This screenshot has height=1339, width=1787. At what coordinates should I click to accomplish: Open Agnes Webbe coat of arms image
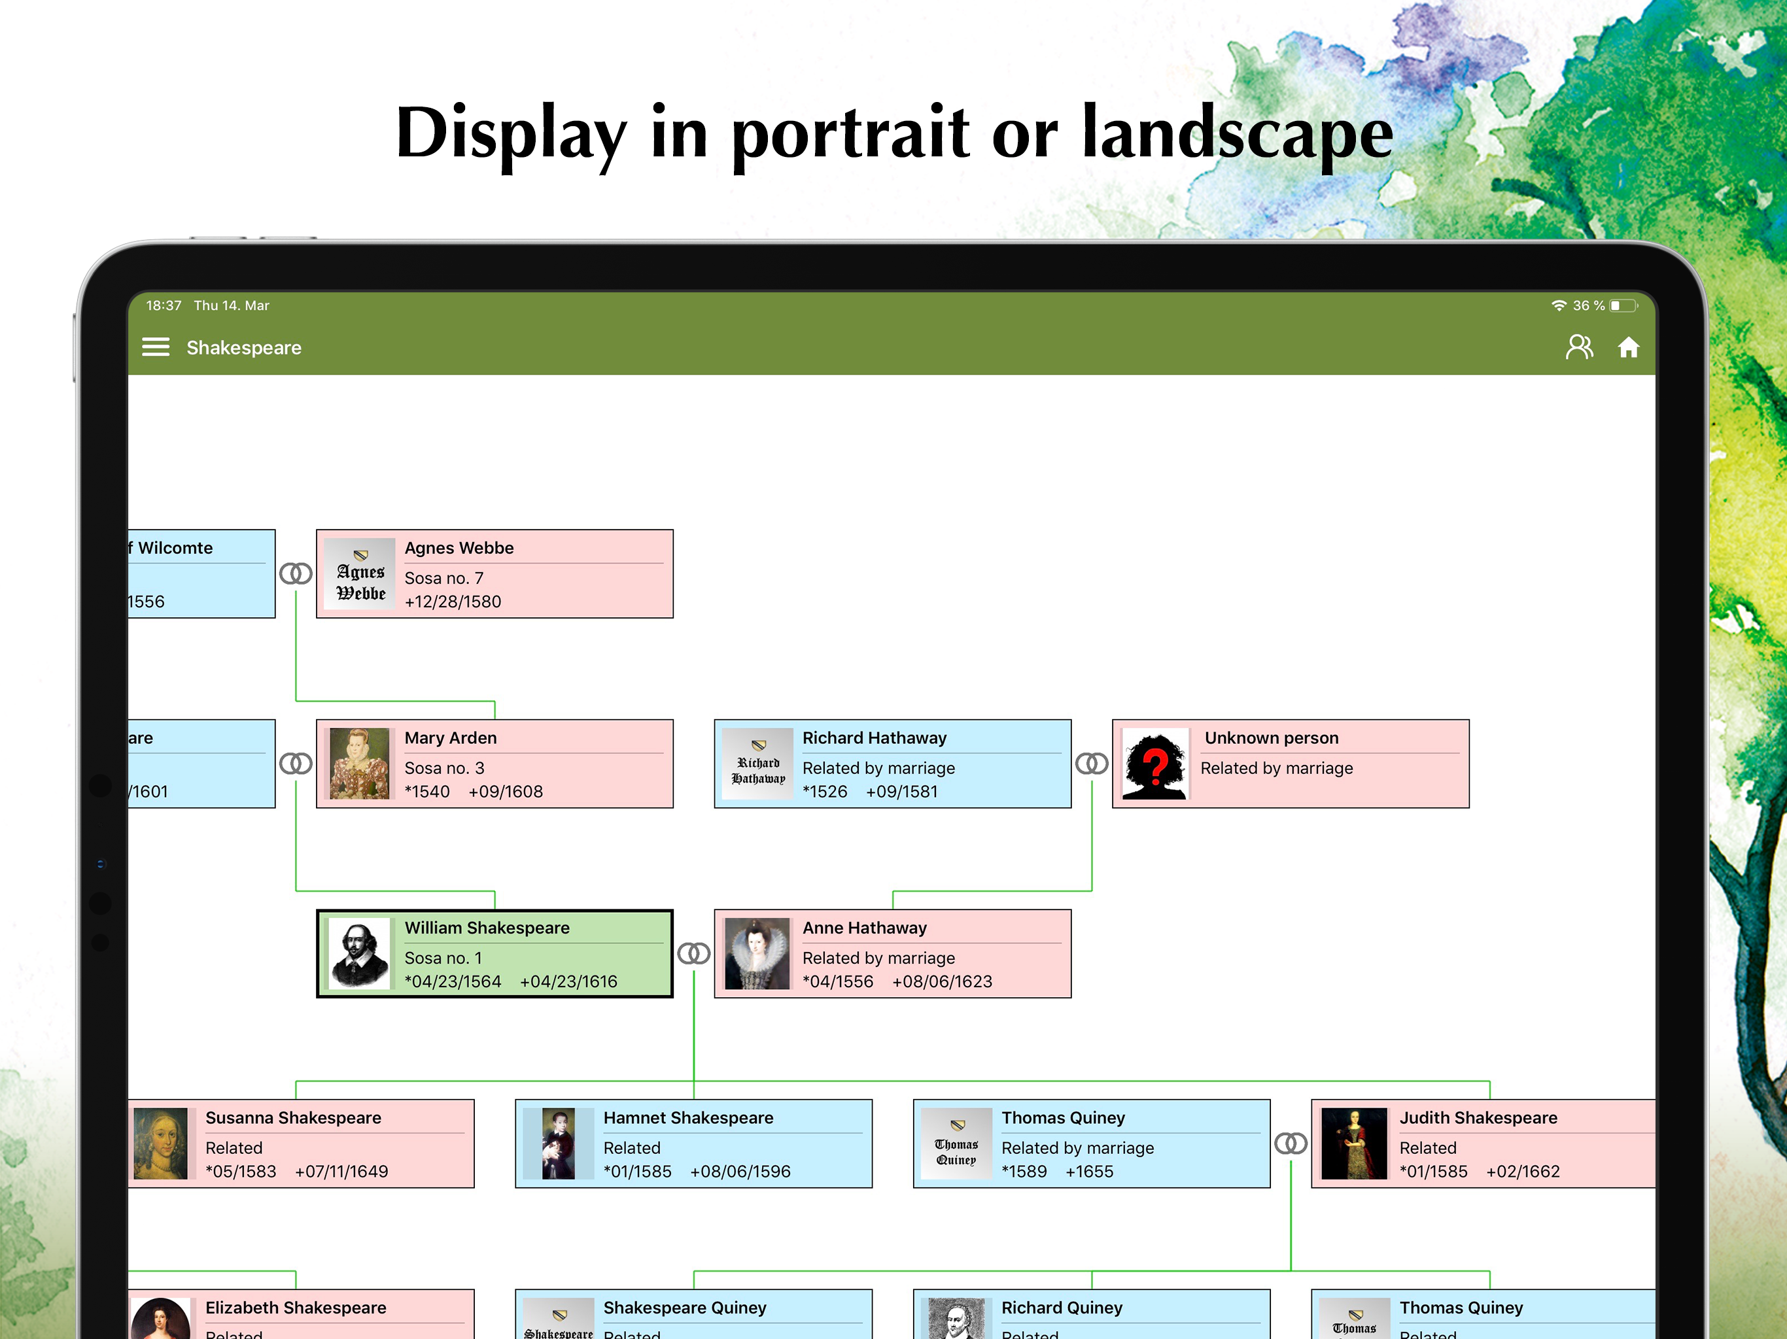tap(360, 573)
